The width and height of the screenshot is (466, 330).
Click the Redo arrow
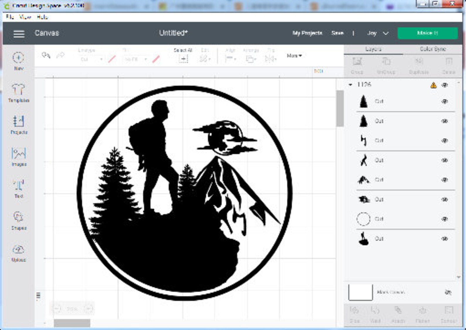60,55
